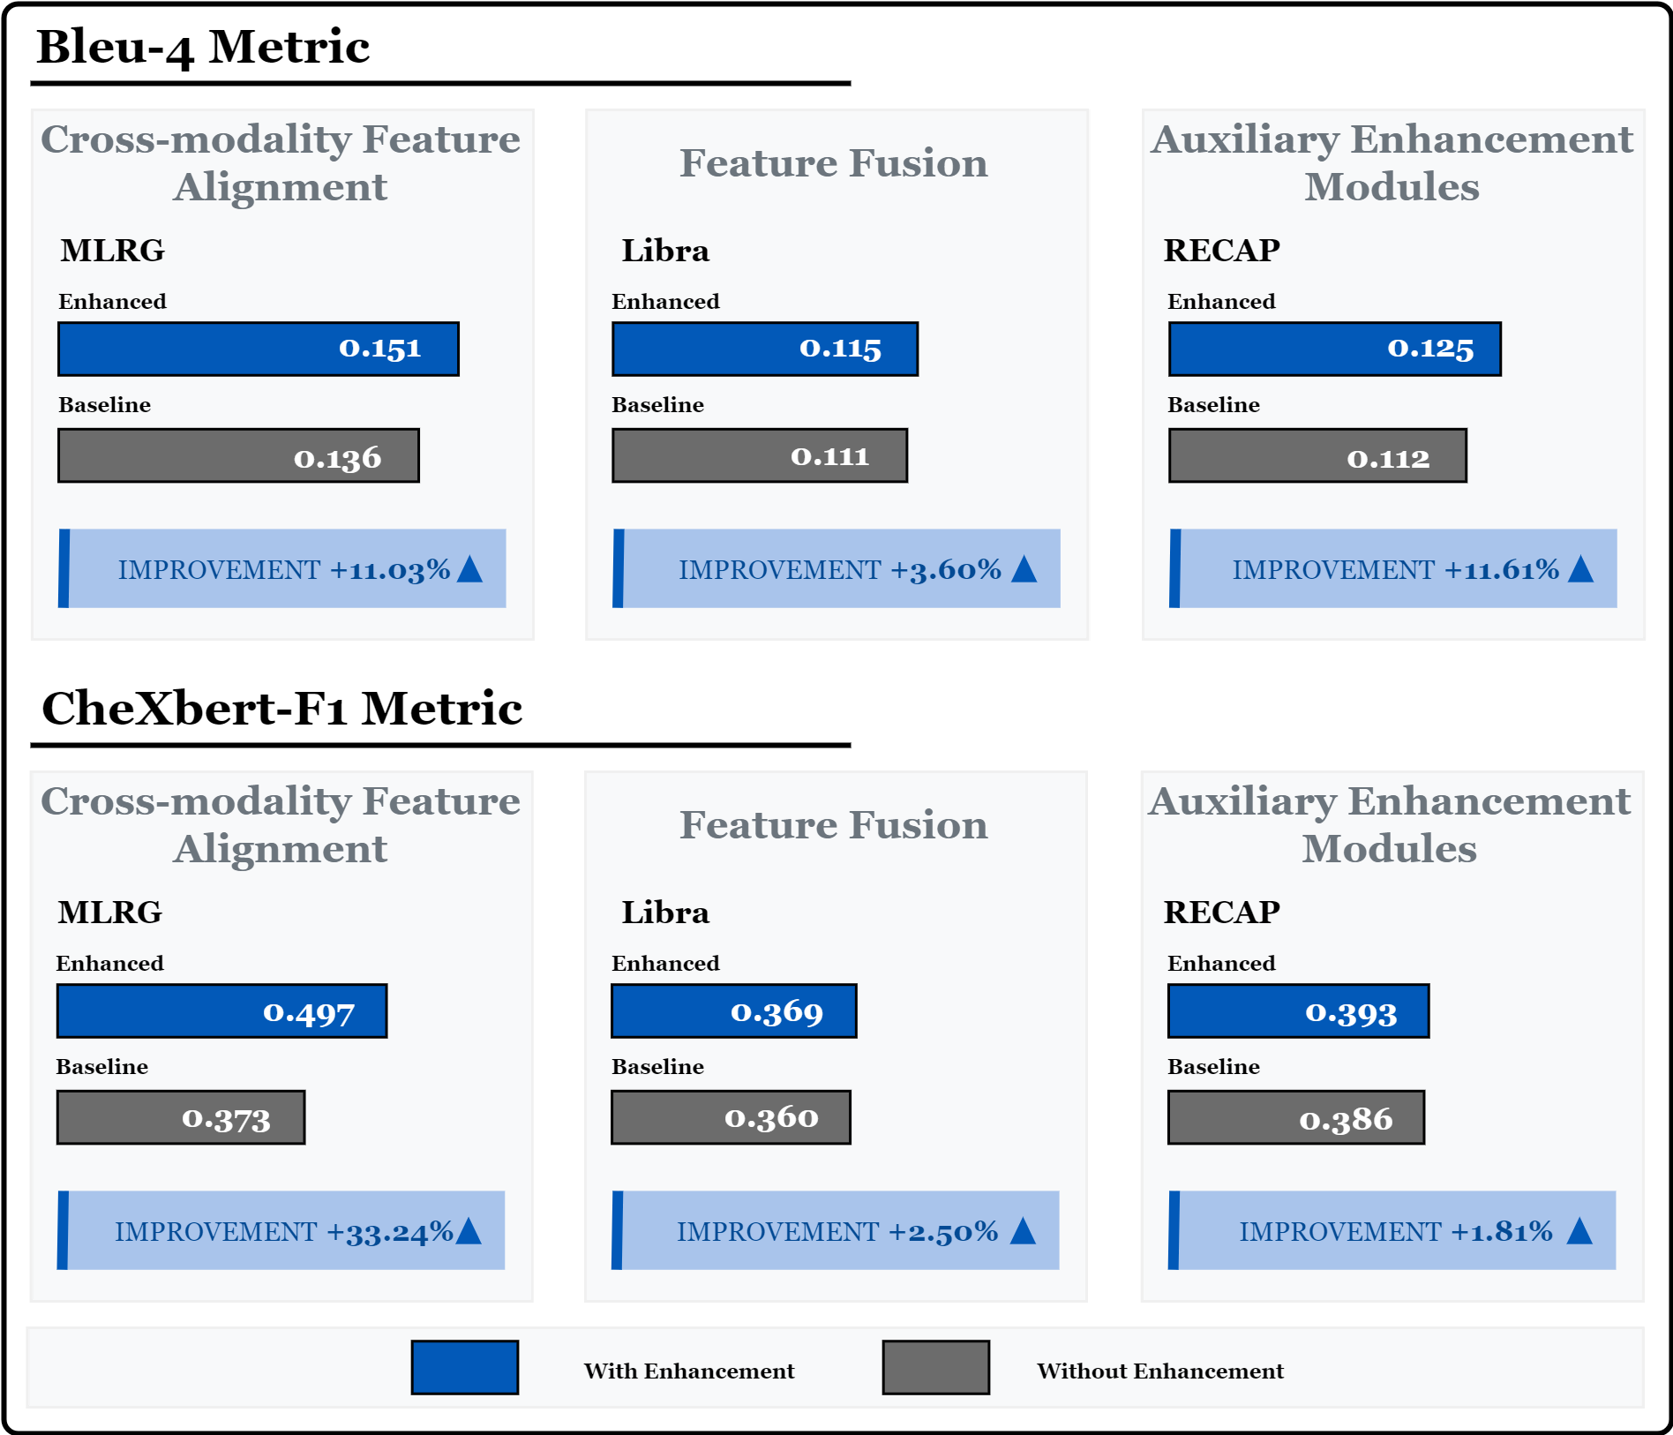
Task: Click the Libra baseline bar showing 0.360
Action: click(x=731, y=1117)
